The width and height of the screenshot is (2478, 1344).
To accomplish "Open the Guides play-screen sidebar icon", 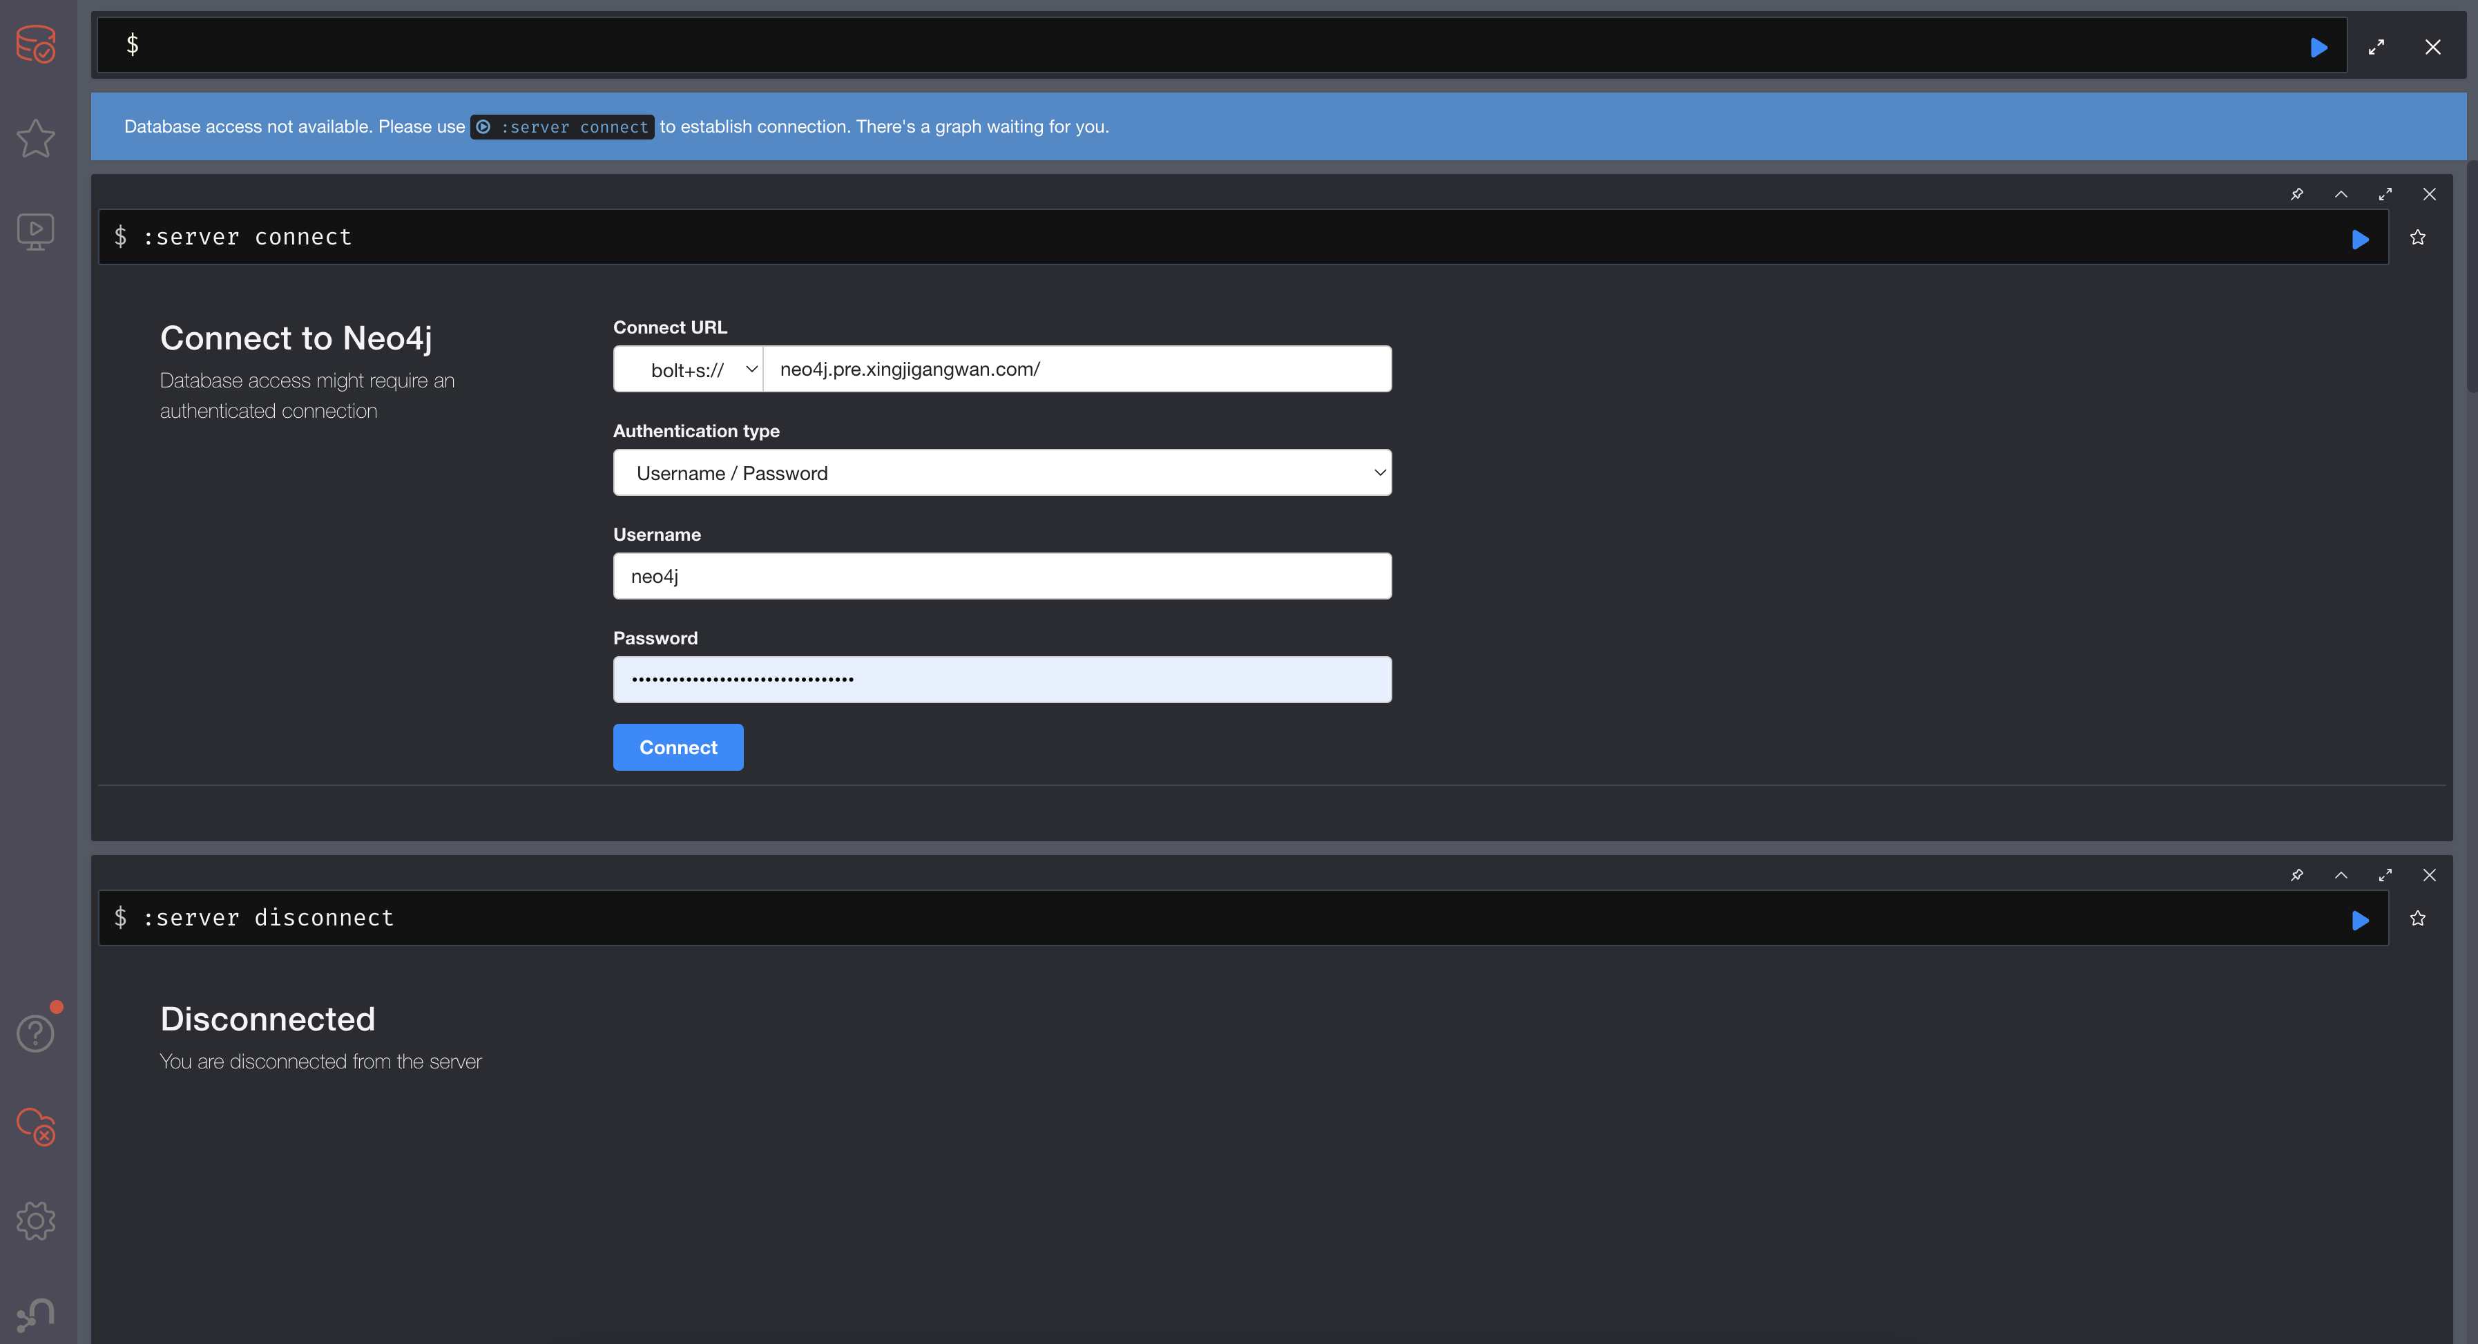I will (36, 231).
